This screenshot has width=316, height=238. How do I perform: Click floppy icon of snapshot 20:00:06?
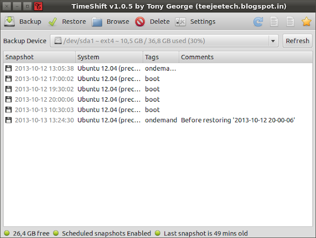(8, 99)
